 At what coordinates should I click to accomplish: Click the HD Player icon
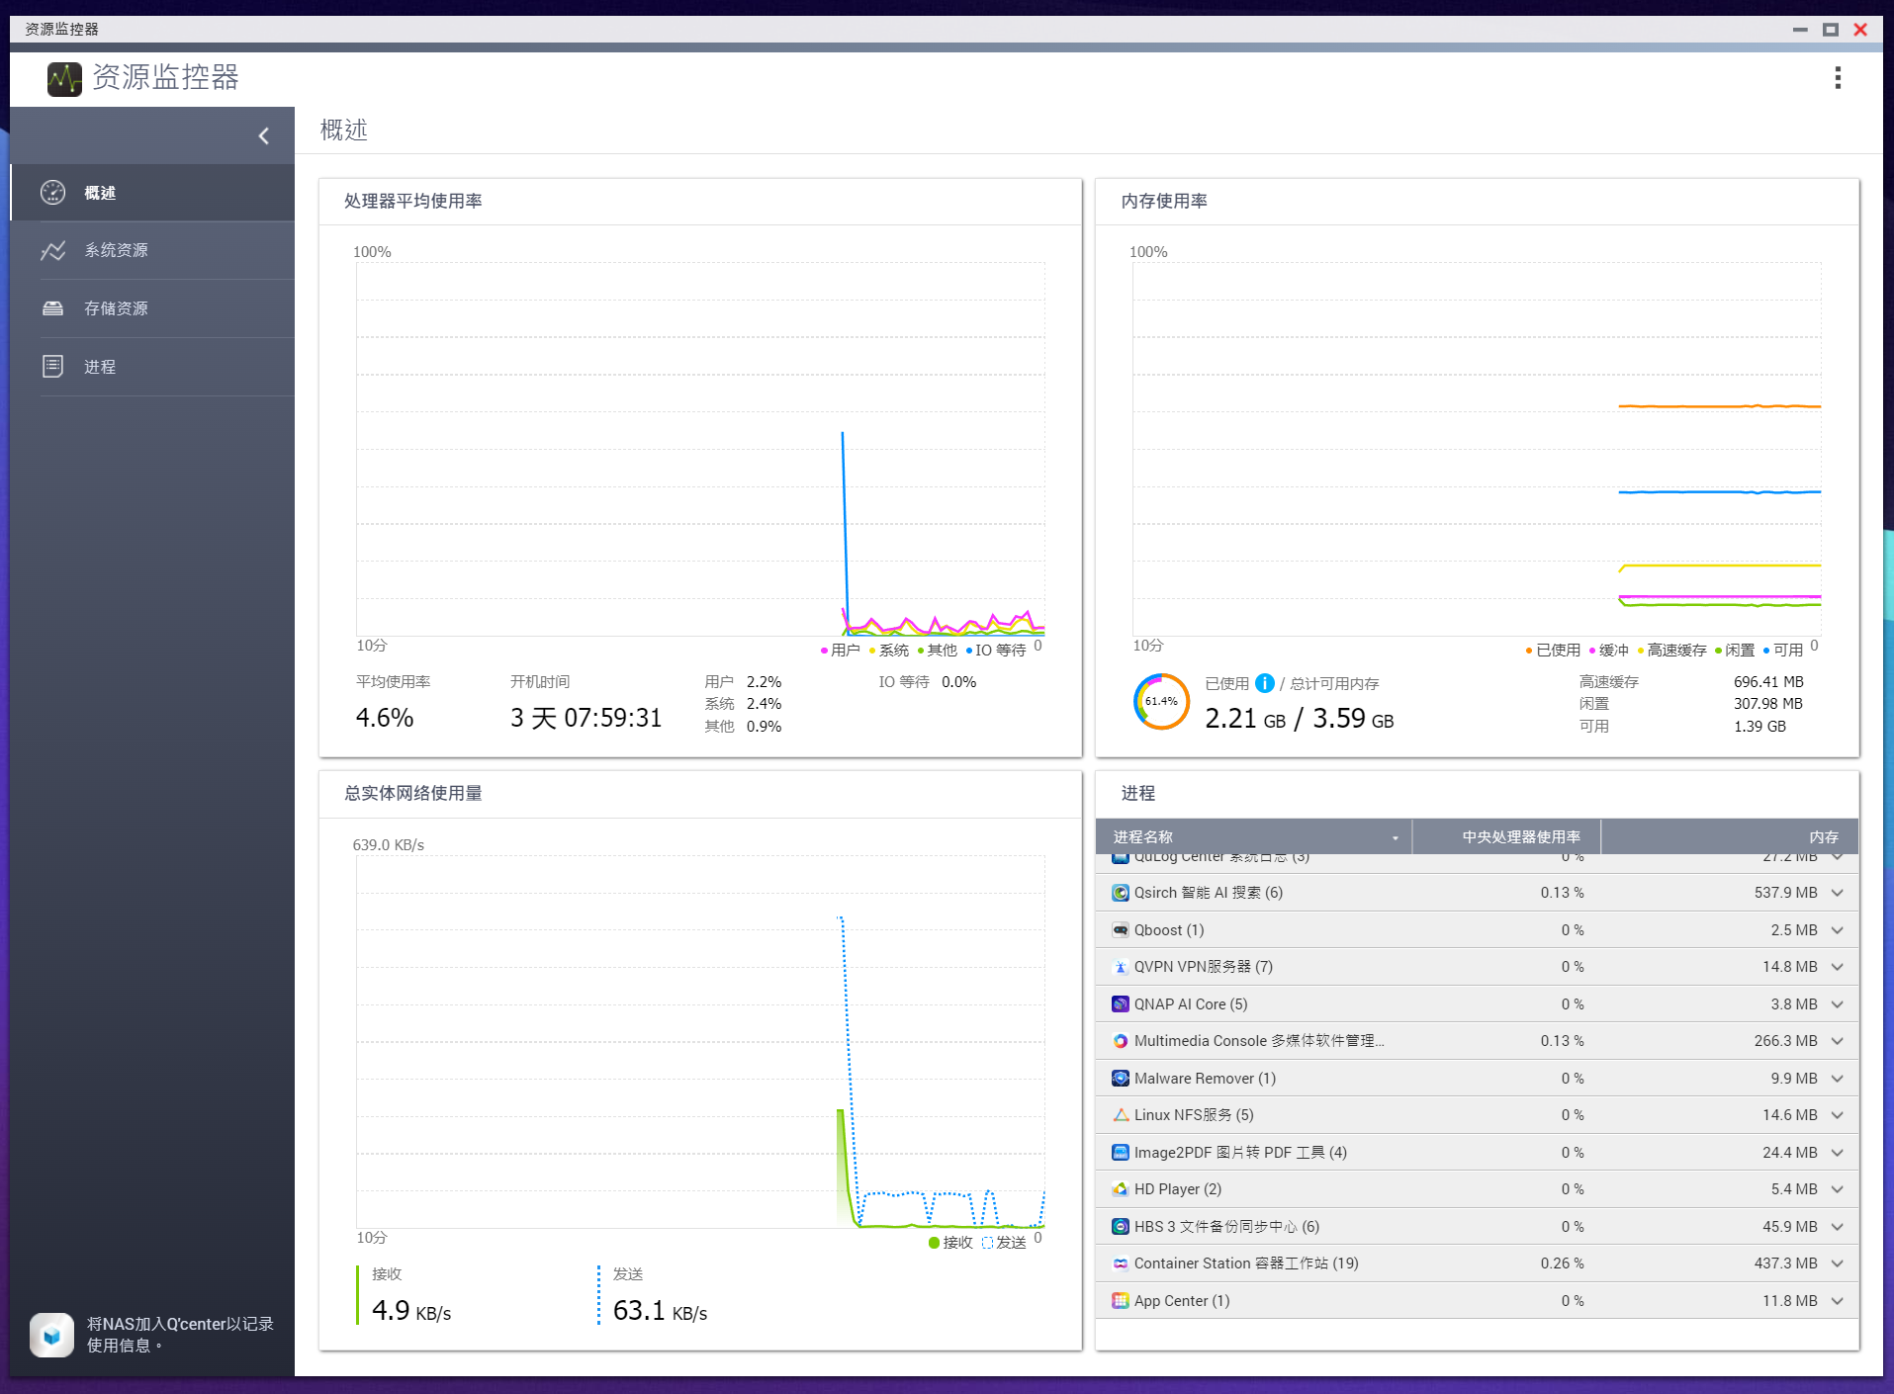click(1121, 1189)
